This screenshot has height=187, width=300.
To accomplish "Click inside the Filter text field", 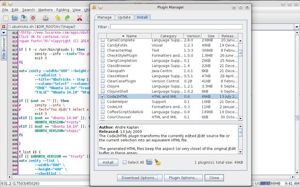I will 176,27.
